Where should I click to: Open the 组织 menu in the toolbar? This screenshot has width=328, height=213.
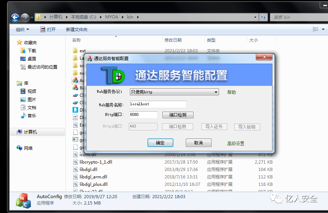tap(22, 29)
